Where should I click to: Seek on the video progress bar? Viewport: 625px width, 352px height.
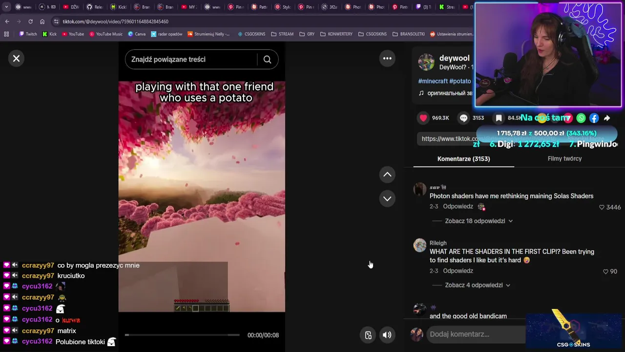click(x=182, y=335)
